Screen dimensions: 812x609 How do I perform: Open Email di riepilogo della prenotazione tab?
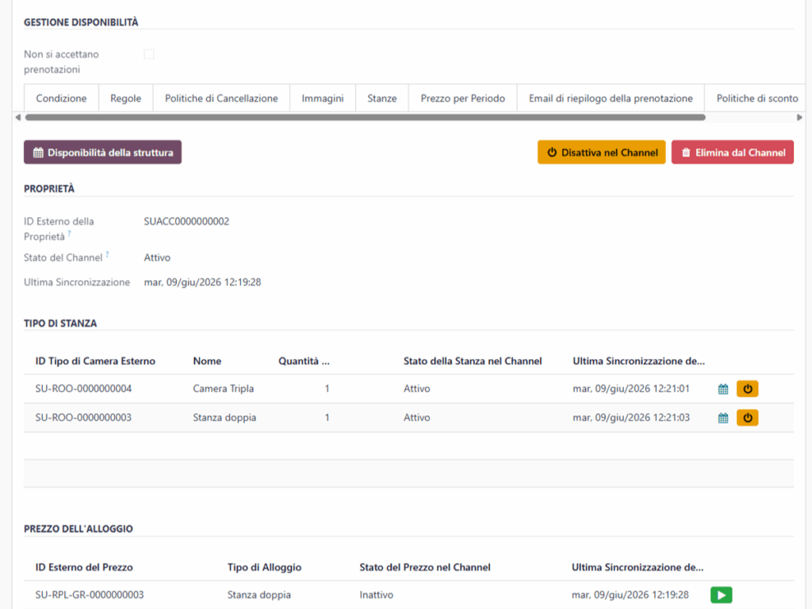pos(611,98)
